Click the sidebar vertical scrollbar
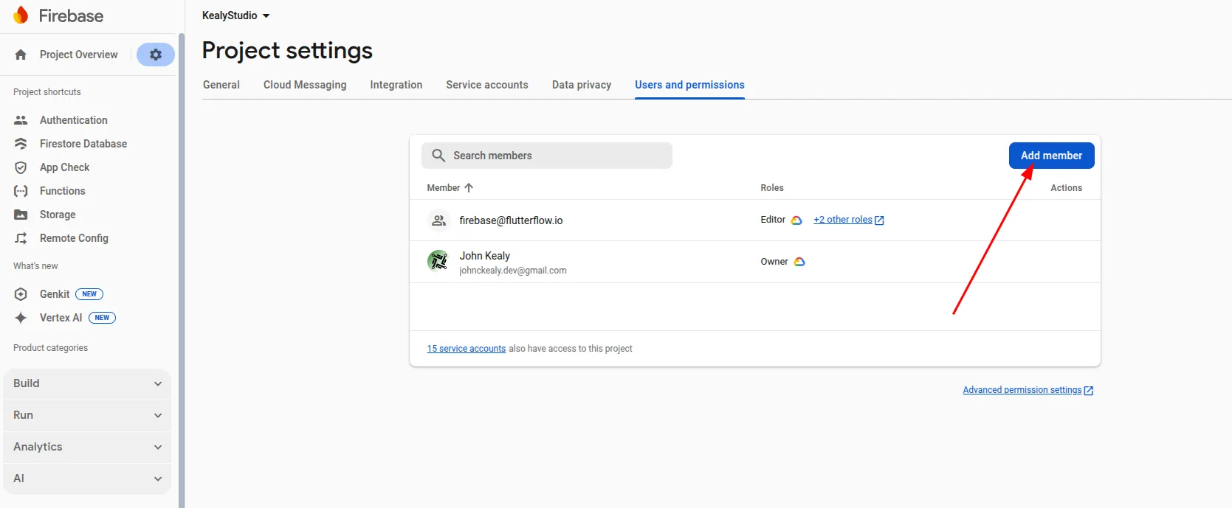The image size is (1232, 508). [182, 270]
